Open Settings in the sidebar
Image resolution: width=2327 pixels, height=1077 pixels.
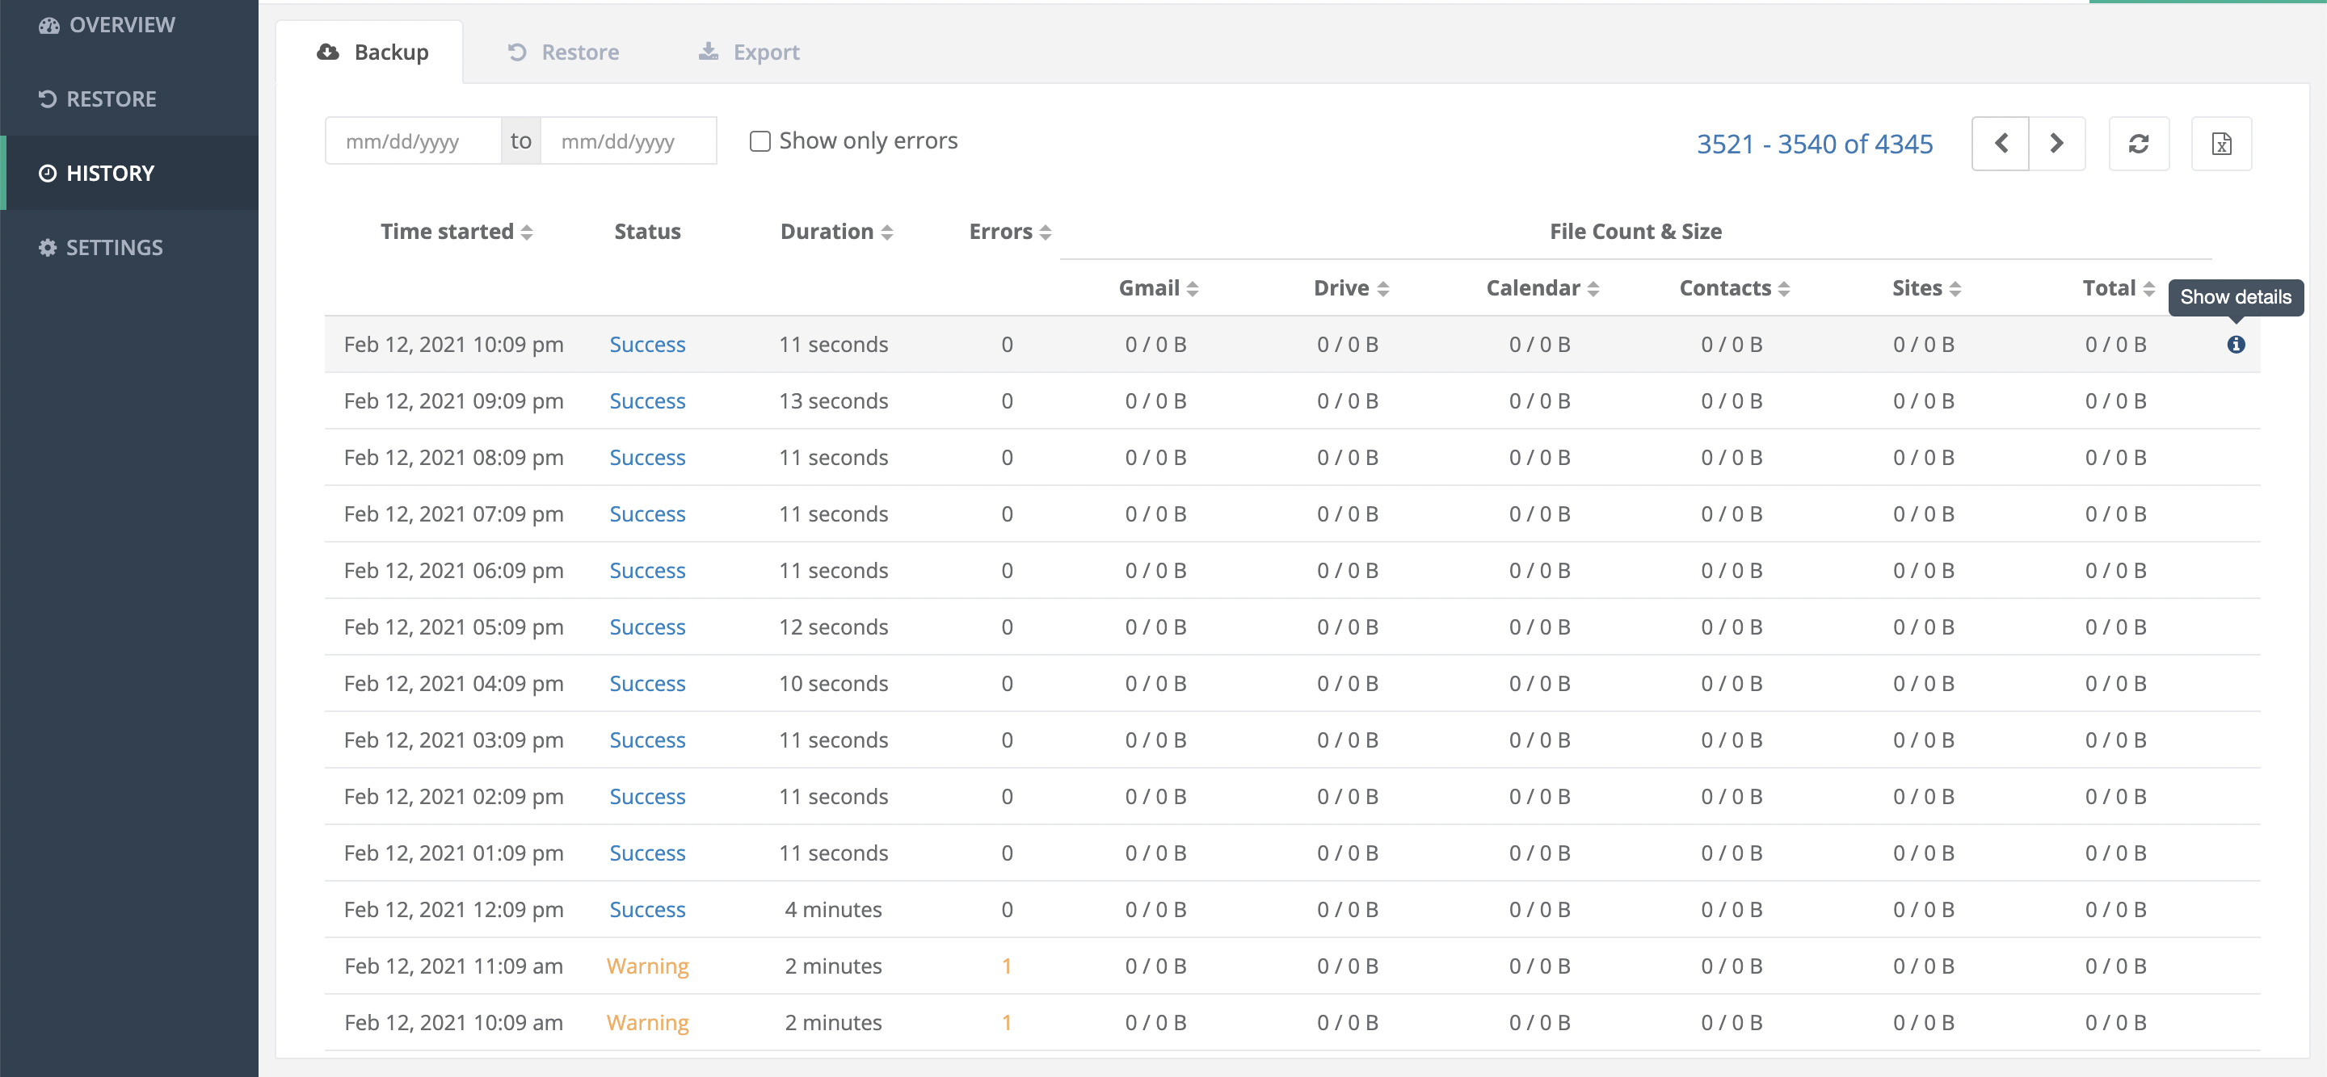click(x=100, y=246)
